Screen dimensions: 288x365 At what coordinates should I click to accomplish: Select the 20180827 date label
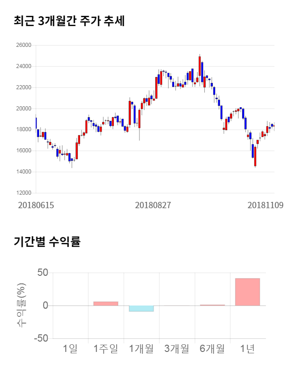pyautogui.click(x=153, y=205)
